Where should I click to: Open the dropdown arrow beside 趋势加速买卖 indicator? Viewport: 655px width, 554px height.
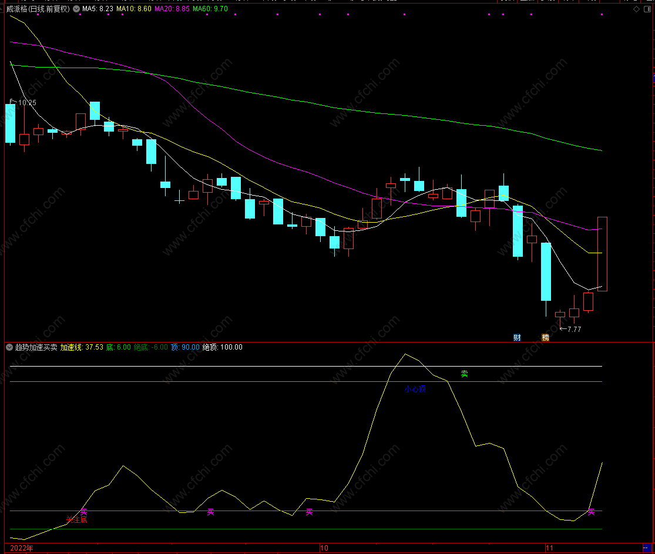pos(9,347)
